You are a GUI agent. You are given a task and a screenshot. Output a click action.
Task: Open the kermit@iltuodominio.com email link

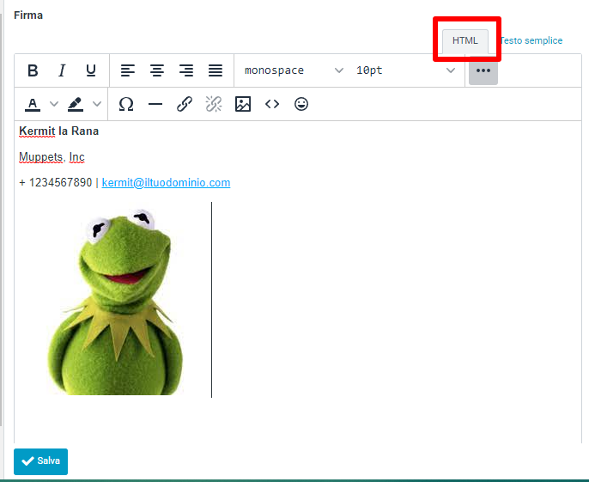tap(166, 183)
